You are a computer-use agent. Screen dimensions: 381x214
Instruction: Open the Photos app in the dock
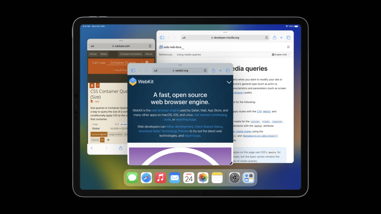coord(203,178)
